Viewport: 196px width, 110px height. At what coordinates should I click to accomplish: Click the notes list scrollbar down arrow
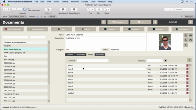click(x=190, y=100)
